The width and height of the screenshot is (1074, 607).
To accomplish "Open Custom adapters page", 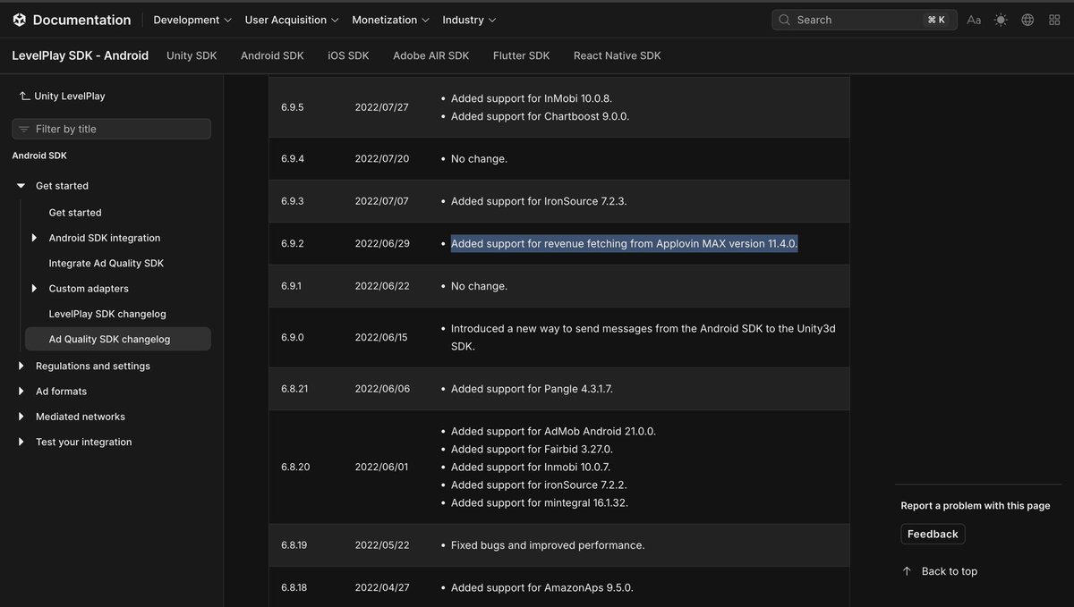I will [x=89, y=289].
